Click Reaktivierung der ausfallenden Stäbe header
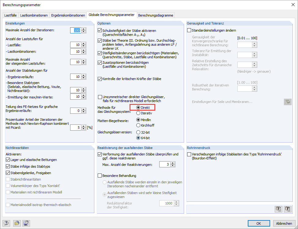 125,148
